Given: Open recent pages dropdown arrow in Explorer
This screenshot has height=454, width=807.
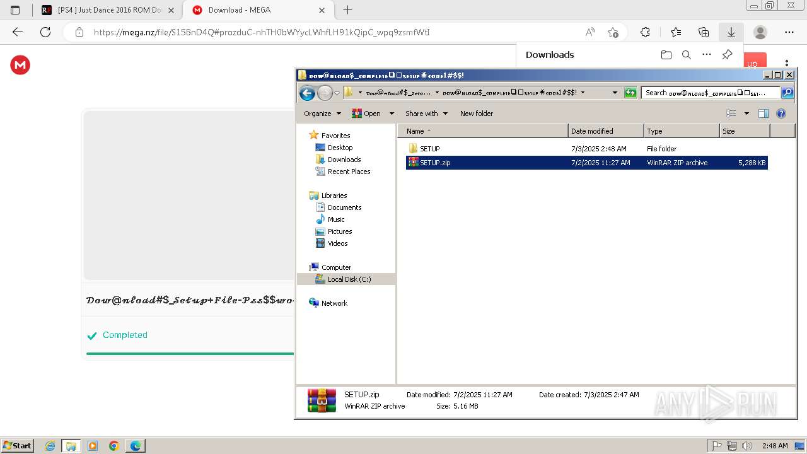Looking at the screenshot, I should click(337, 93).
